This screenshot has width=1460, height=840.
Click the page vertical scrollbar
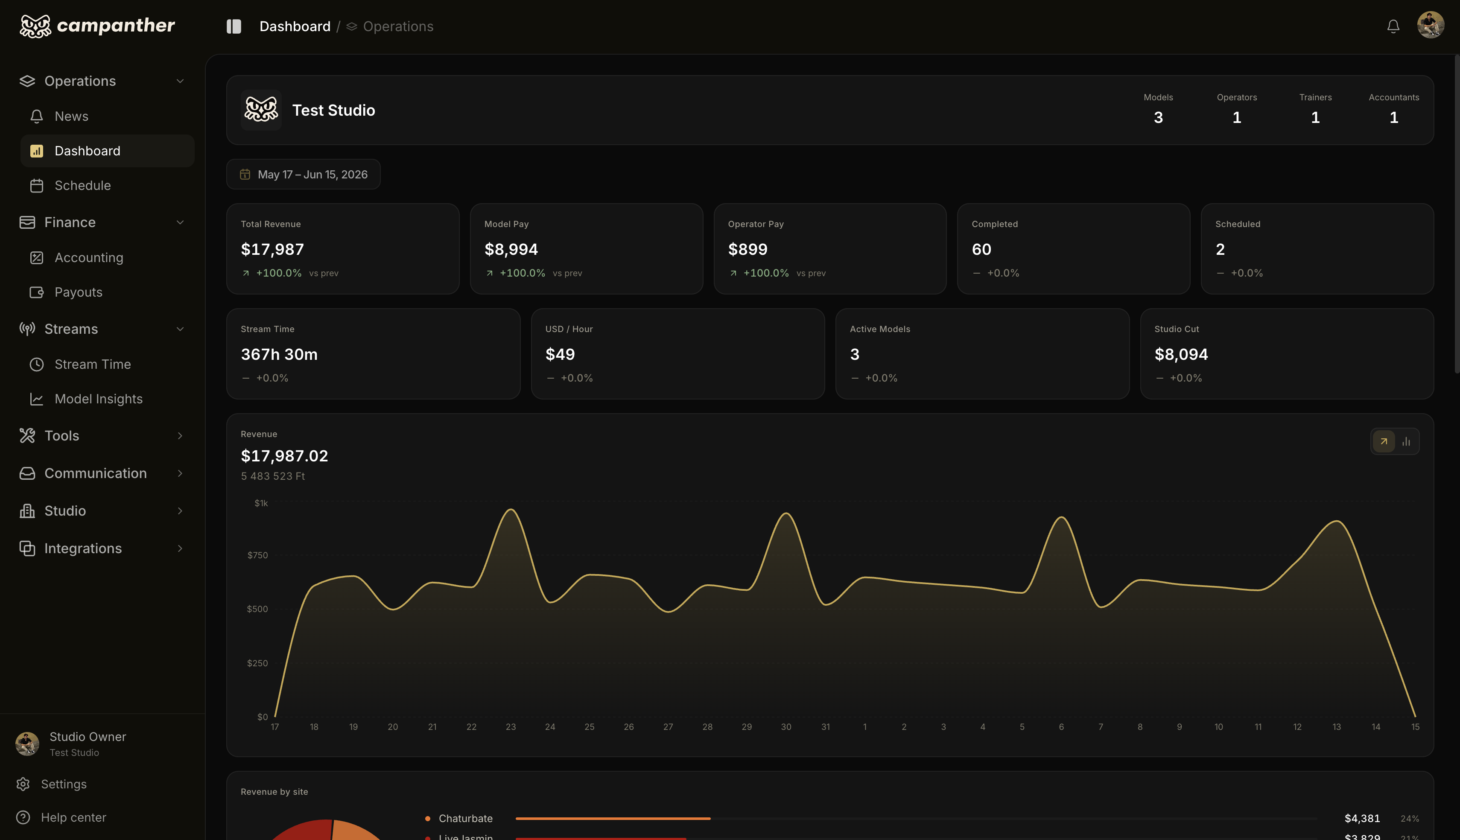tap(1457, 213)
